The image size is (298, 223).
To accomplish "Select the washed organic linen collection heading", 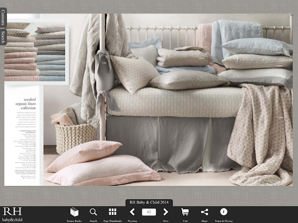I will (26, 103).
